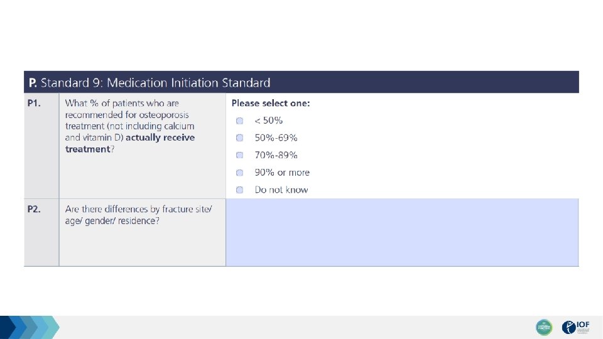Click the green Capture the Fracture badge
The image size is (603, 339).
544,327
